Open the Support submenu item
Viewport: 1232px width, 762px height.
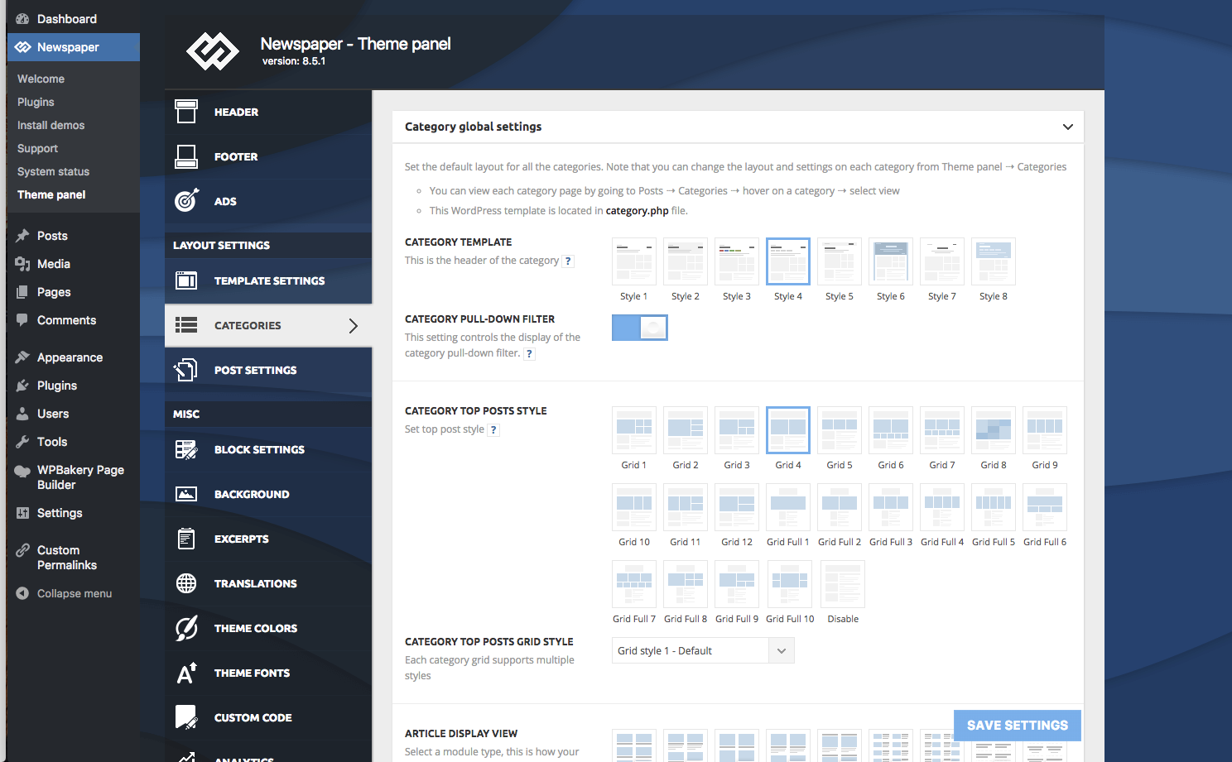[x=37, y=148]
